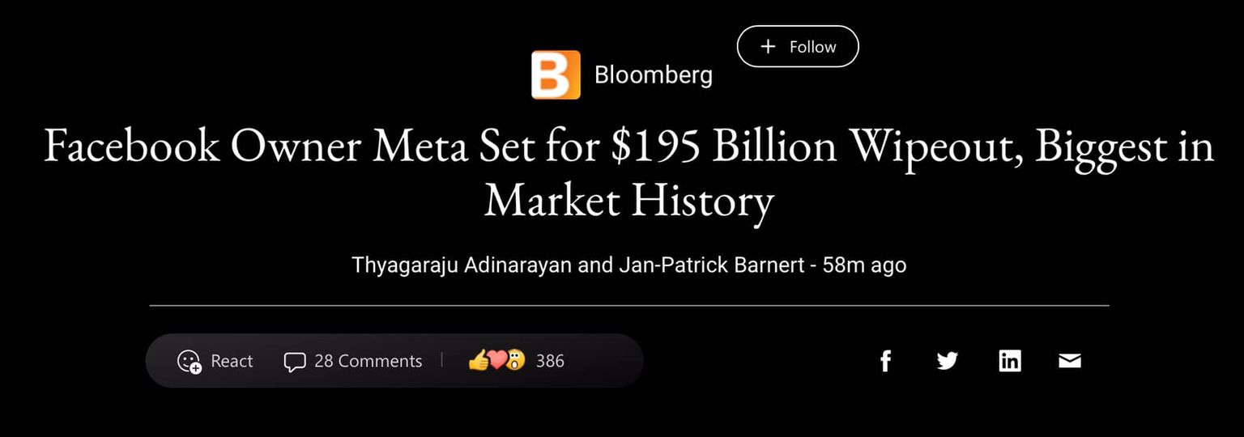
Task: Click author name Thyagaraju Adinarayan
Action: click(462, 265)
